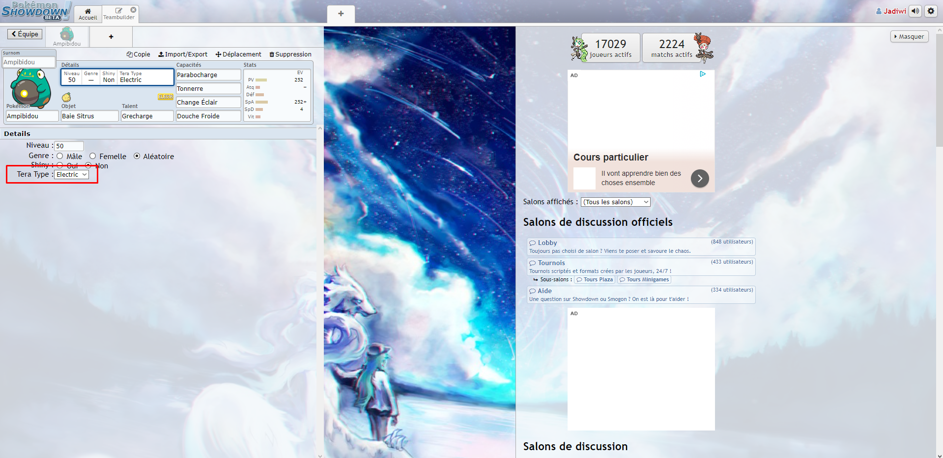Open a new room tab with the plus
This screenshot has width=943, height=458.
(341, 14)
